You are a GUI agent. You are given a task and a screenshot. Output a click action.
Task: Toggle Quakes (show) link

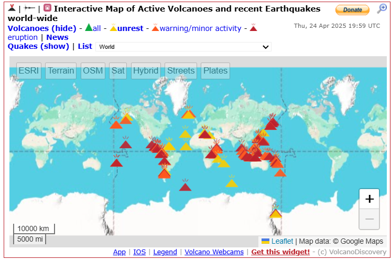click(x=38, y=46)
